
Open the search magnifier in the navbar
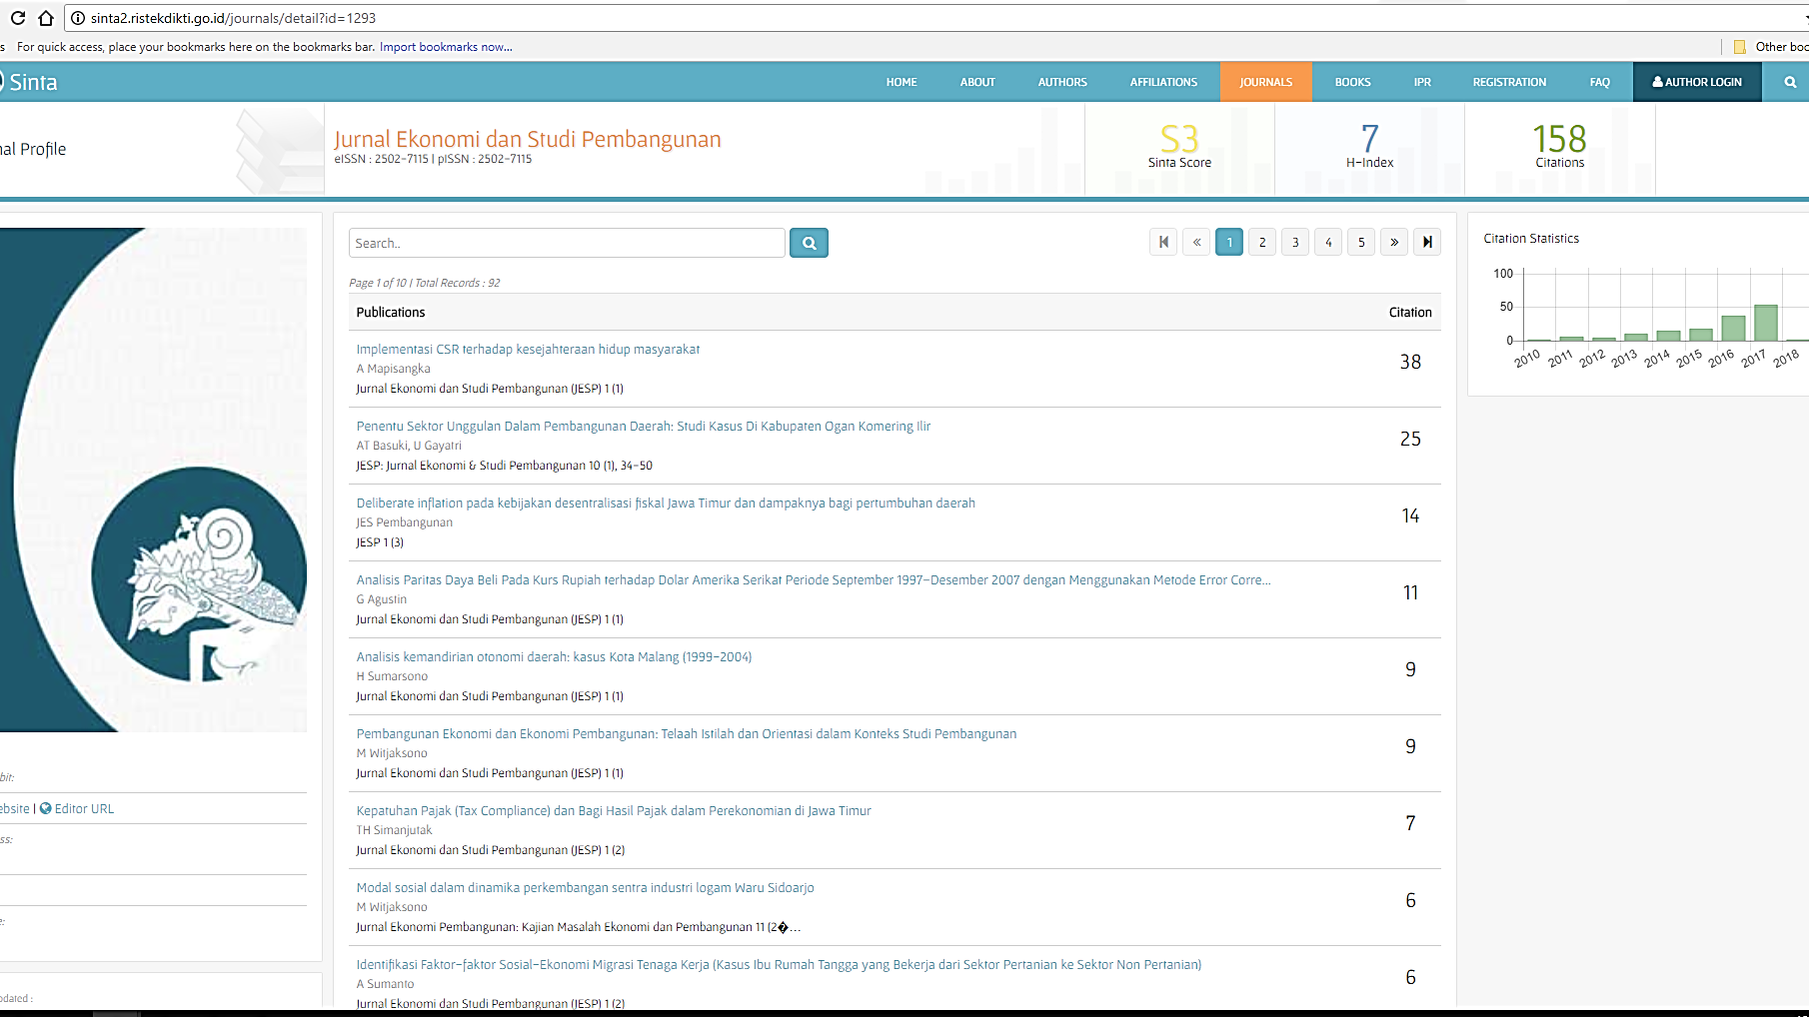1790,82
